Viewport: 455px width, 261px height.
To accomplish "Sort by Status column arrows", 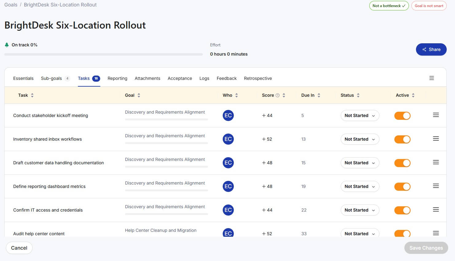I will point(358,95).
